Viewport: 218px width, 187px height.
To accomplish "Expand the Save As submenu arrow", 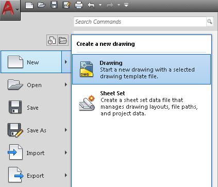I will 66,130.
